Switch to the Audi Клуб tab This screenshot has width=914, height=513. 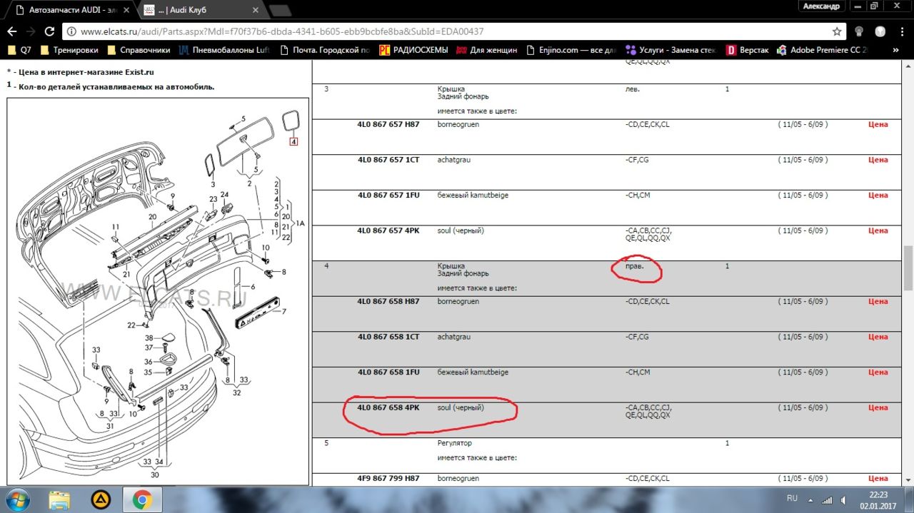[x=201, y=10]
